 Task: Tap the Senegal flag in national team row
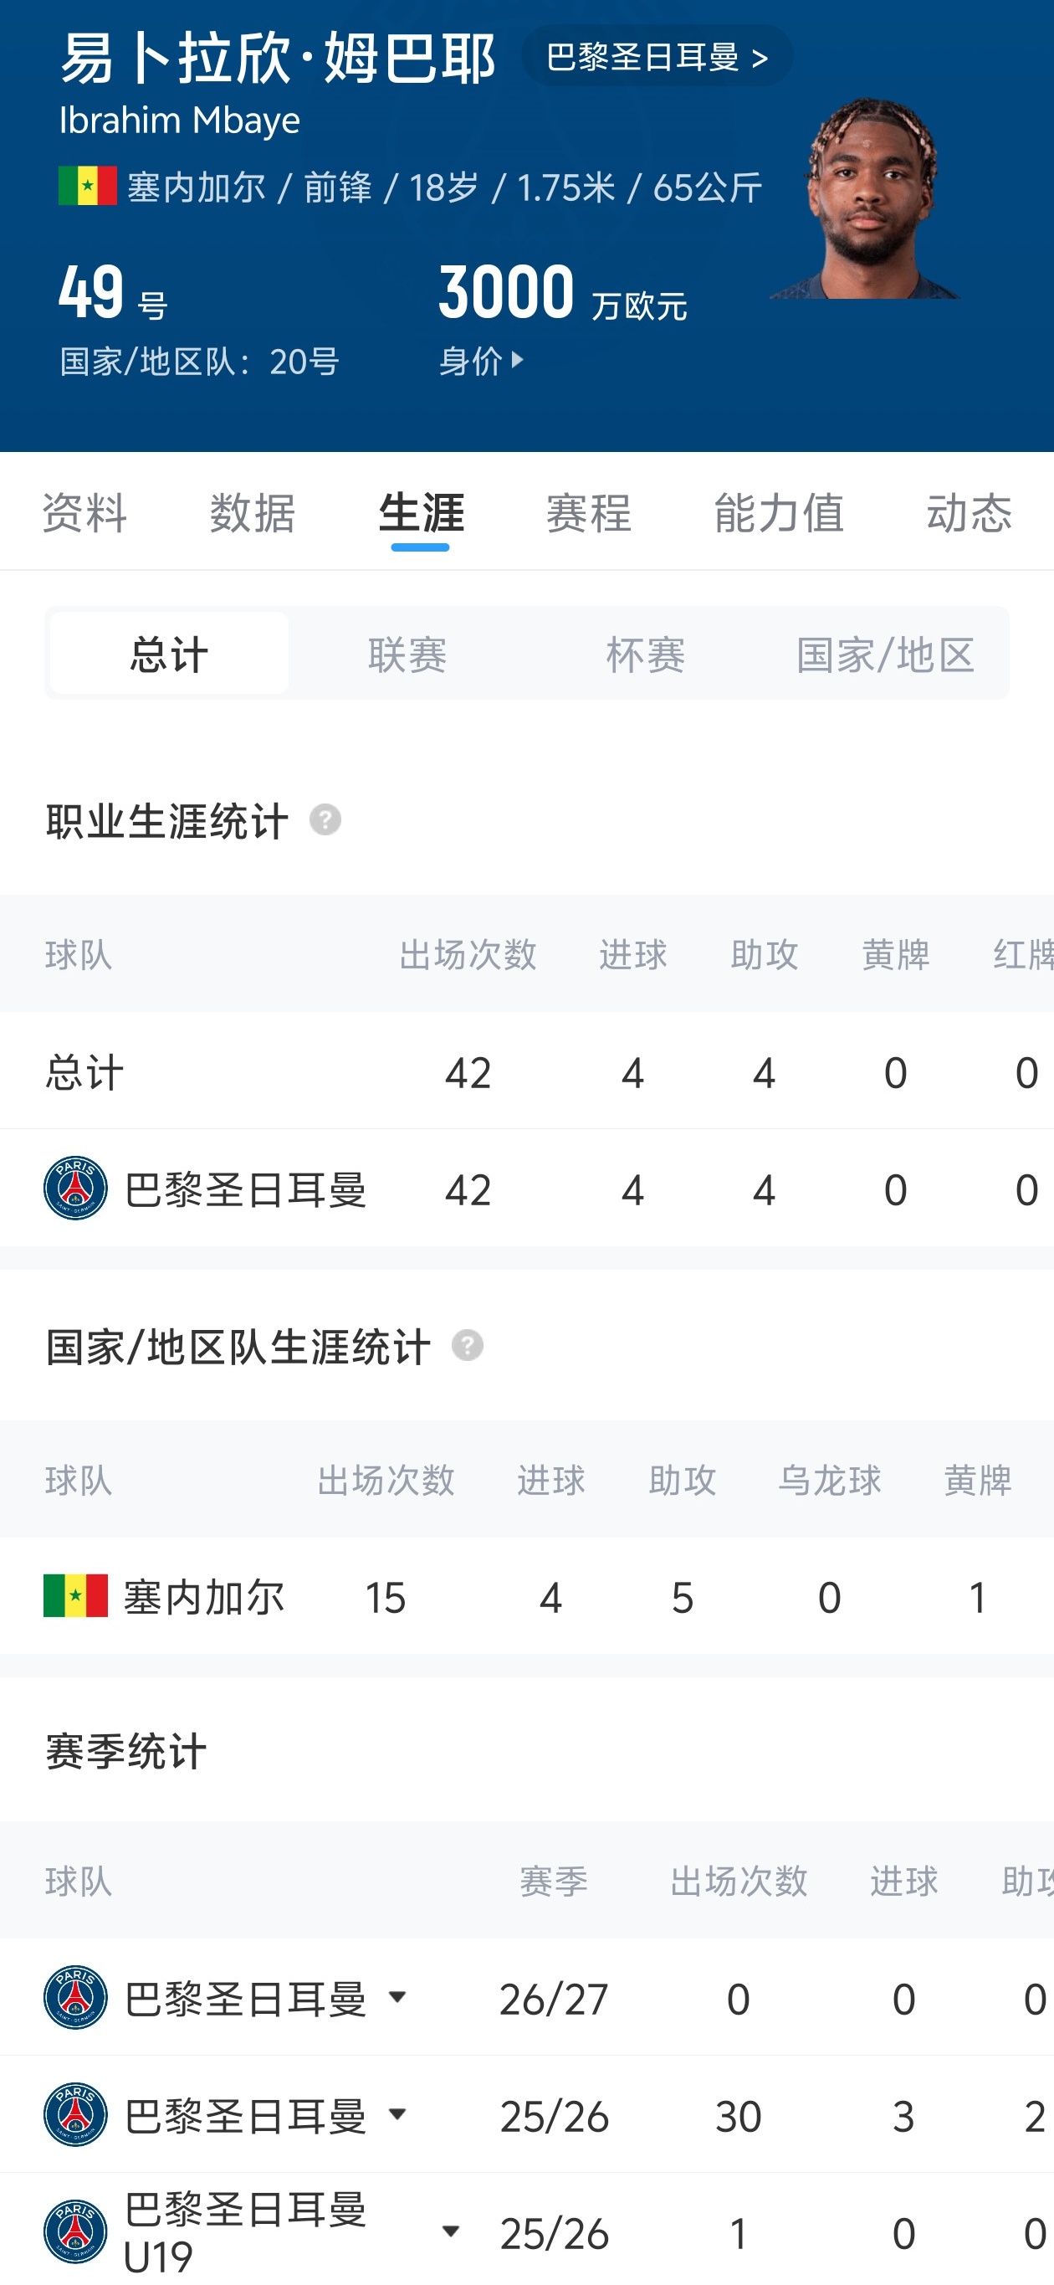(75, 1597)
